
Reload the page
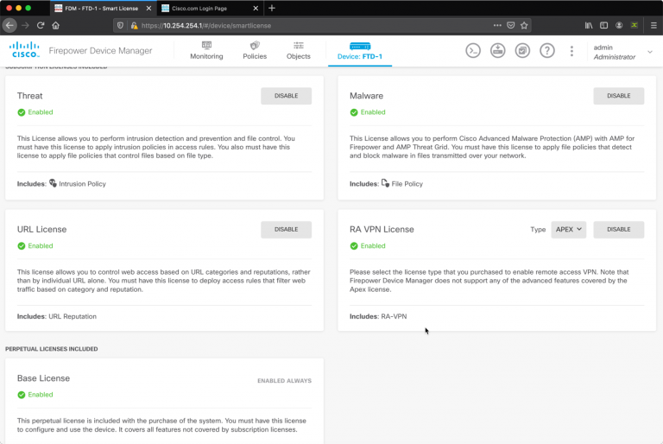click(x=41, y=25)
